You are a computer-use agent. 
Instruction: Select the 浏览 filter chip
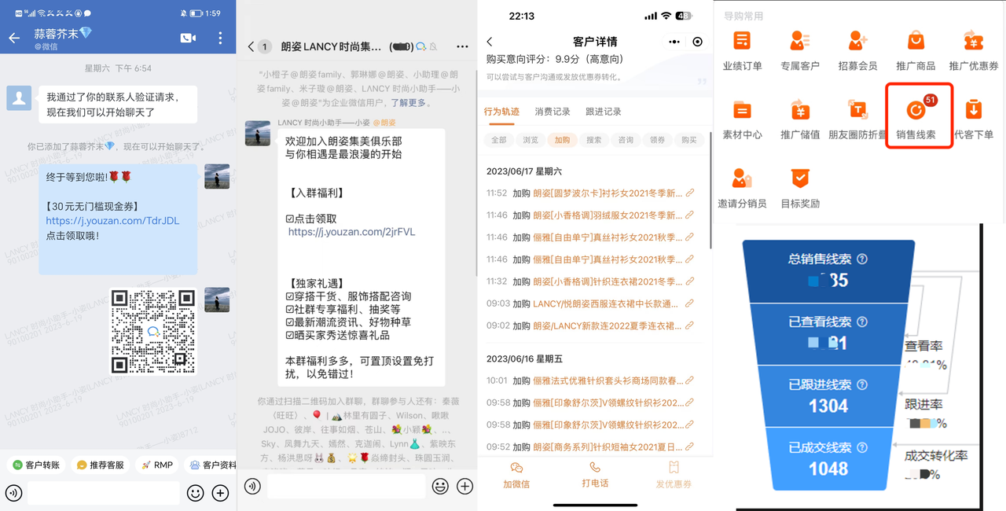click(x=531, y=140)
